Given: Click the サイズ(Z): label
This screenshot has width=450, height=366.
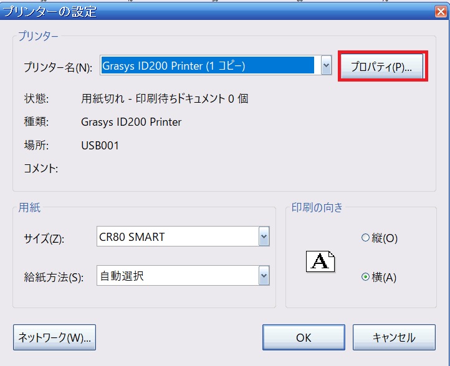Looking at the screenshot, I should (44, 238).
